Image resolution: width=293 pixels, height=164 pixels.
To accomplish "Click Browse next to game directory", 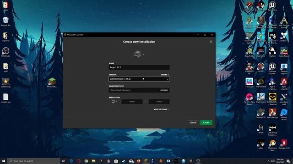I will pyautogui.click(x=164, y=90).
